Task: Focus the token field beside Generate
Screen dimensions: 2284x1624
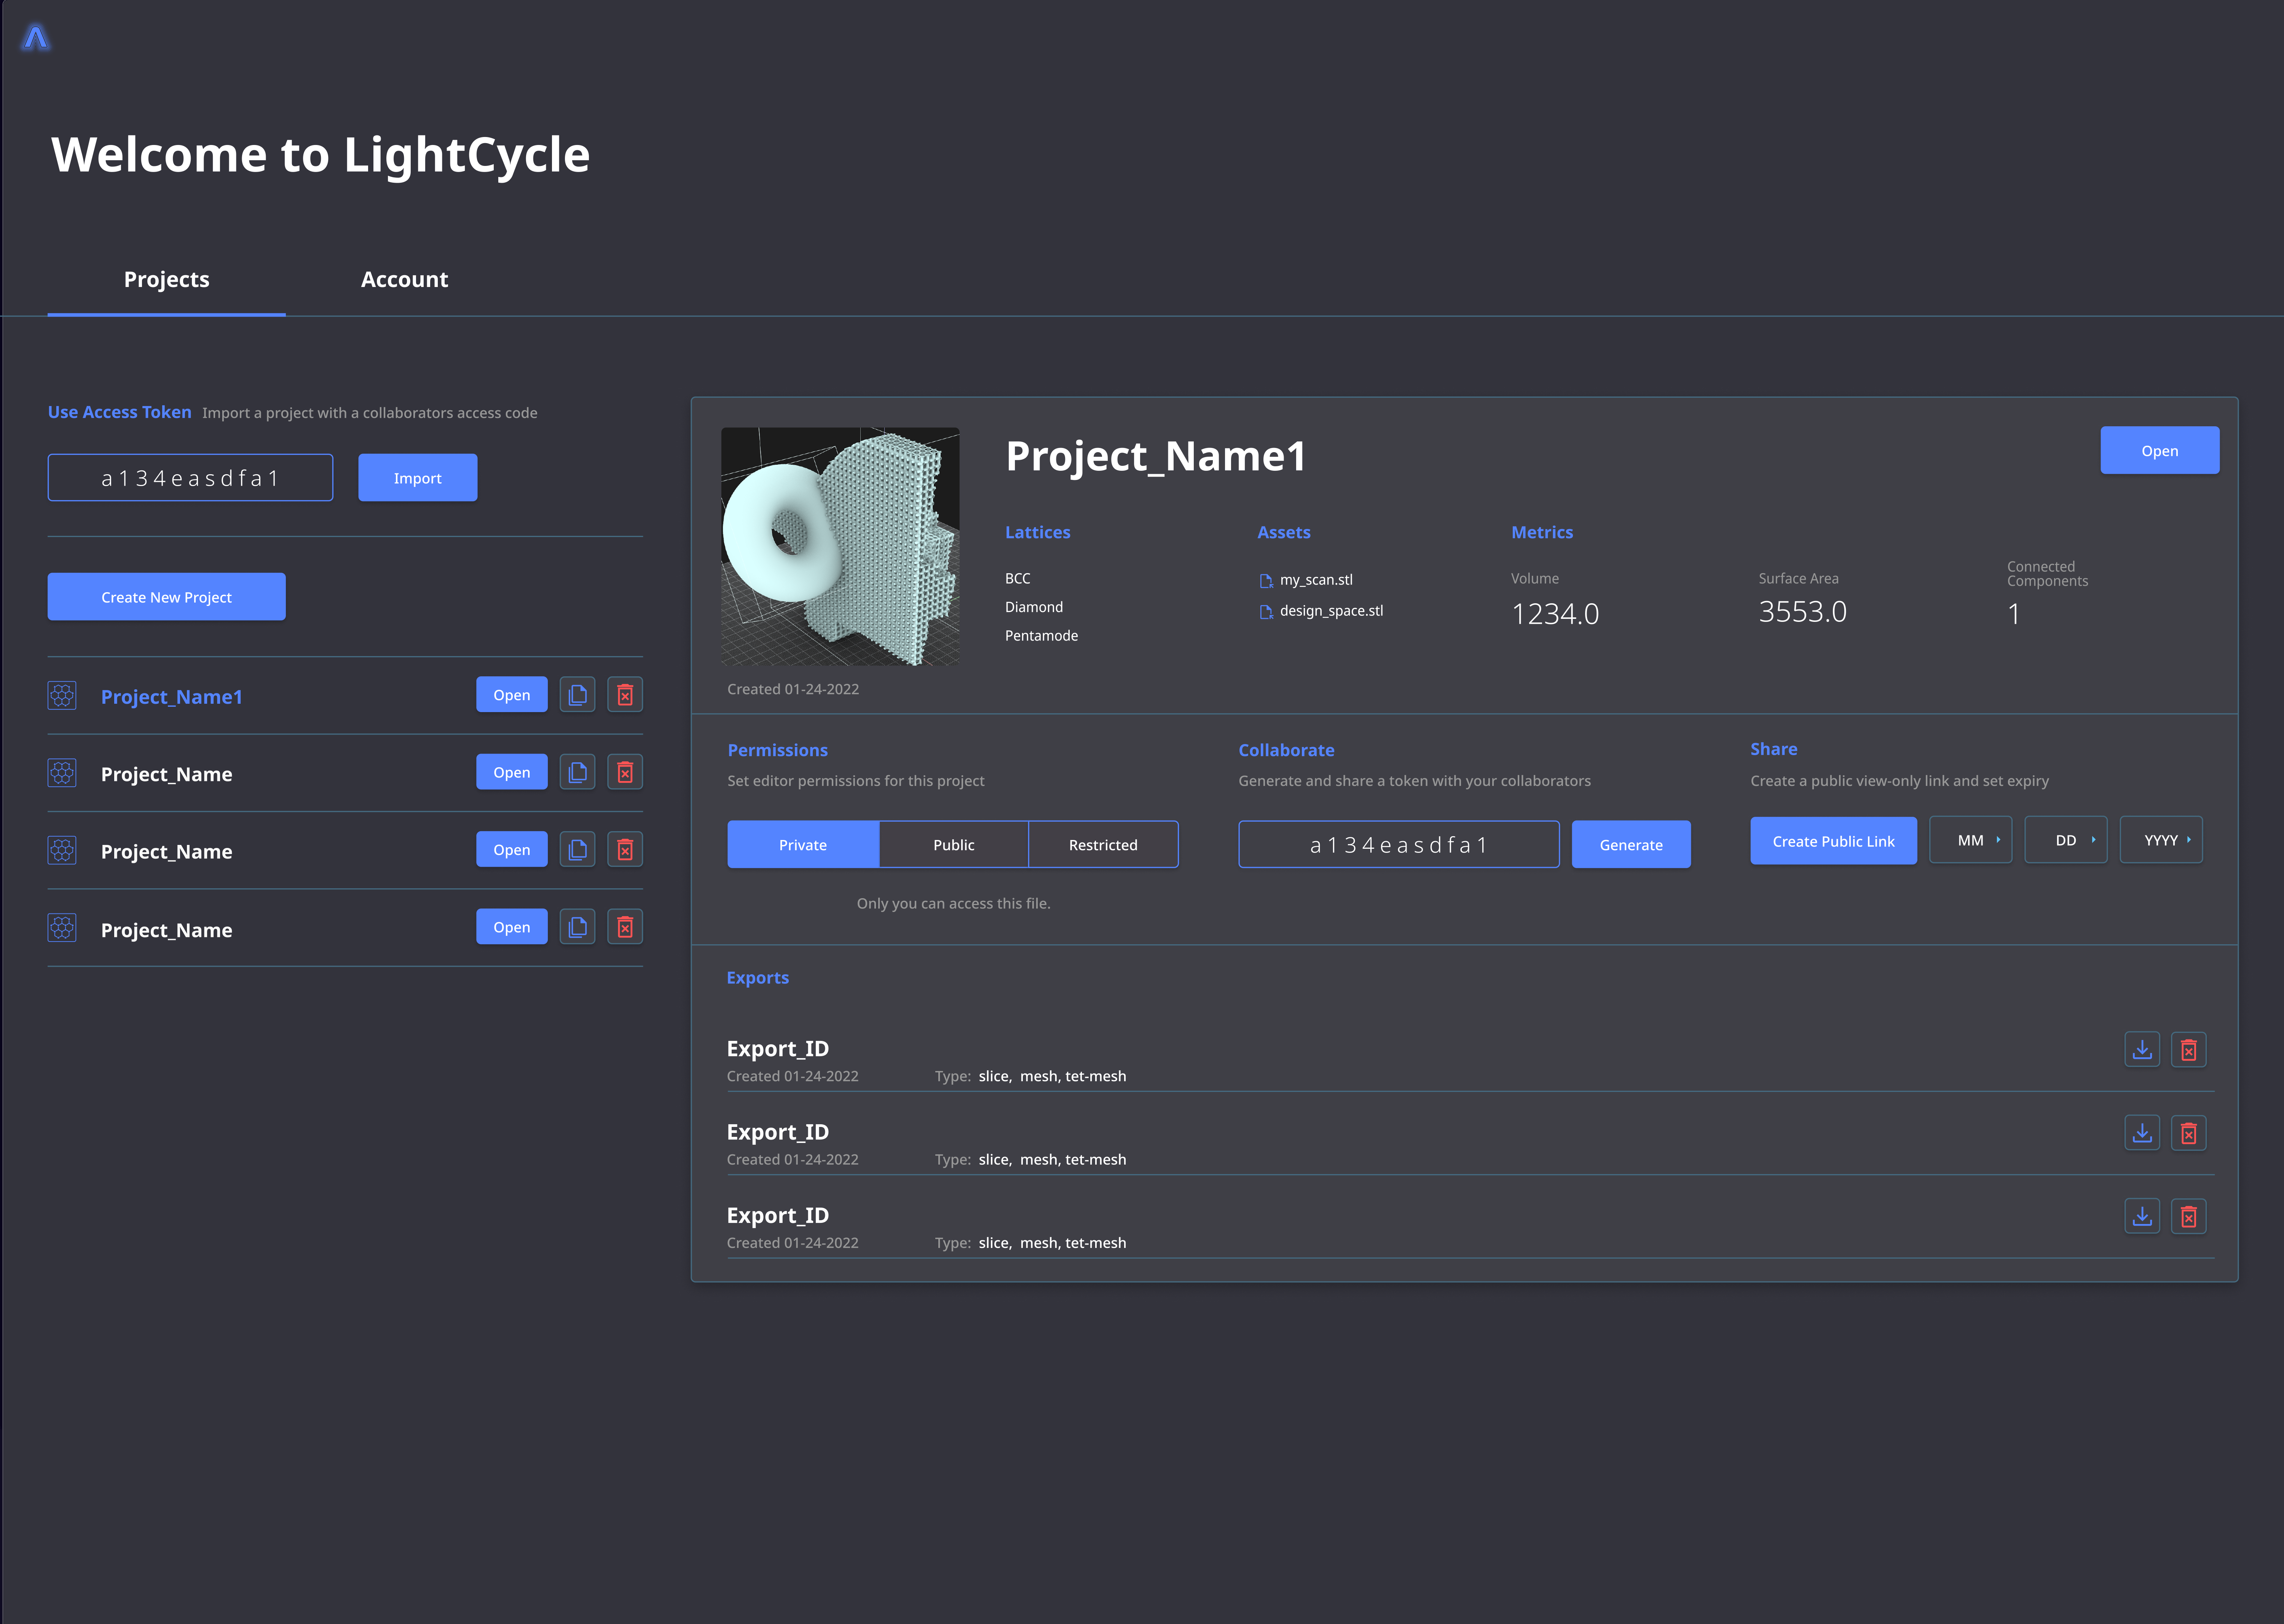Action: tap(1399, 845)
